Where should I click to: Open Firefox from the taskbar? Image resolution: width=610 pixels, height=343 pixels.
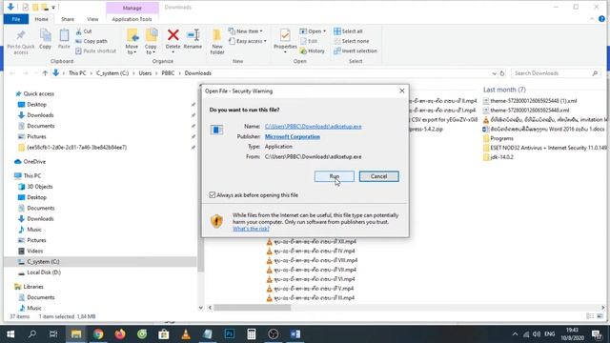pos(120,334)
